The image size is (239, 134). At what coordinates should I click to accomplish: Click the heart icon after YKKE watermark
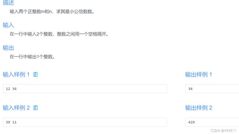point(235,130)
